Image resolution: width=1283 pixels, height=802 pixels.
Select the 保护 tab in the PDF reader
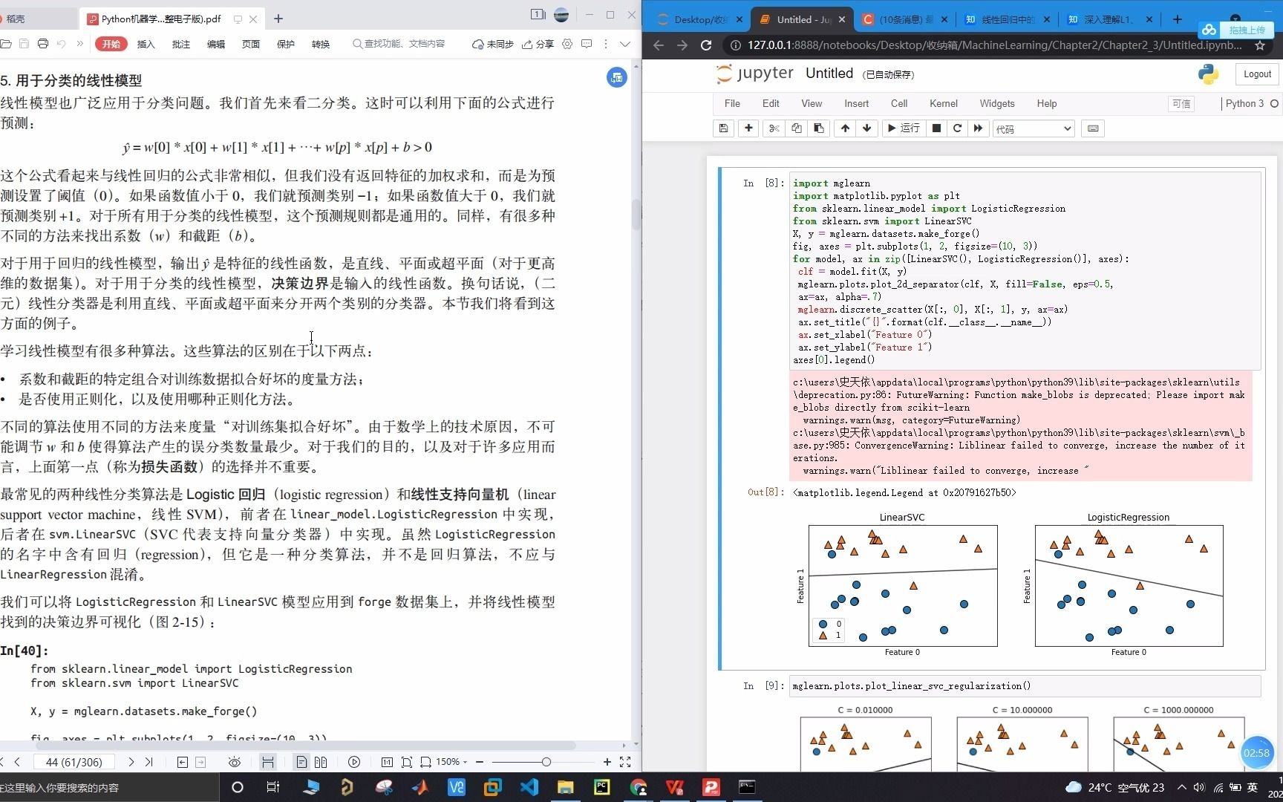click(x=286, y=44)
